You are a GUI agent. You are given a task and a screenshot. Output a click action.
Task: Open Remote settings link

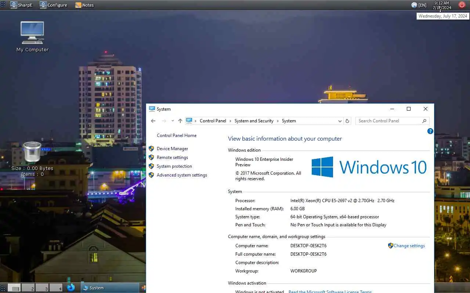coord(172,157)
